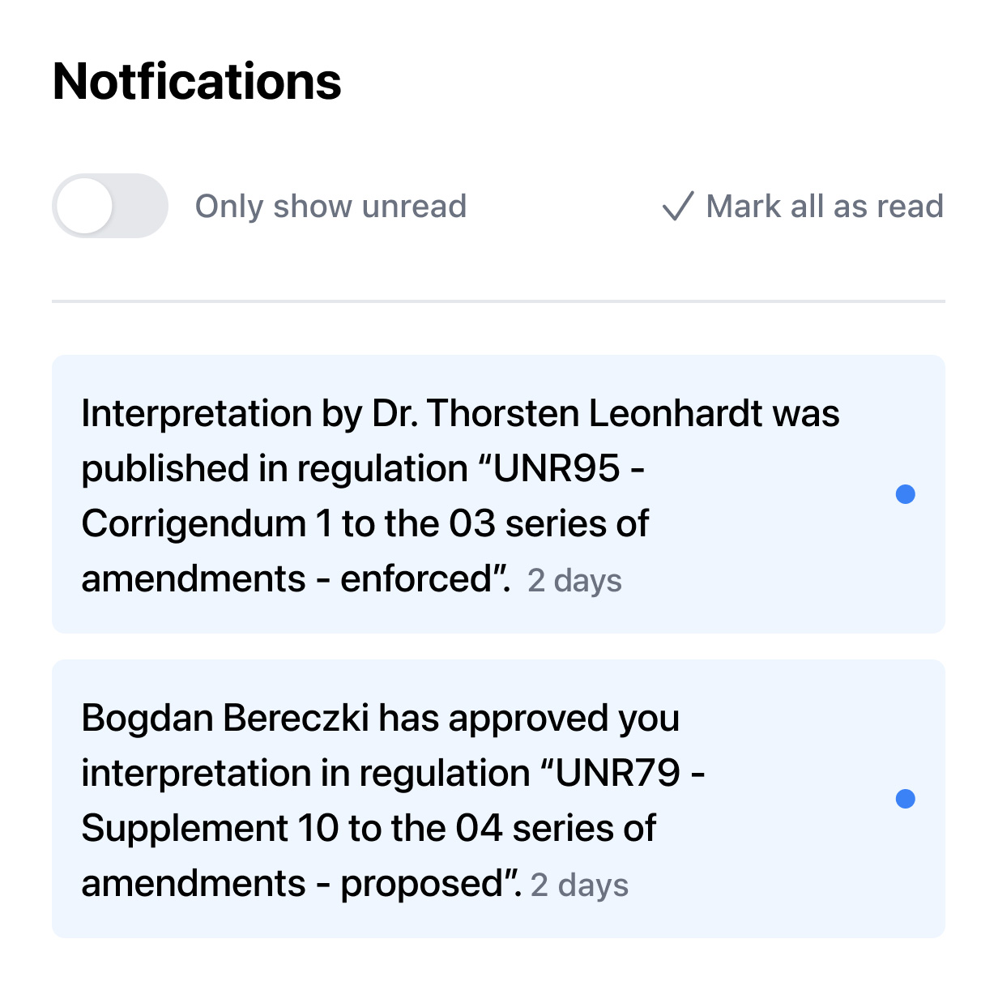Click the blue unread dot on the UNR79 notification
The width and height of the screenshot is (998, 990).
coord(905,799)
